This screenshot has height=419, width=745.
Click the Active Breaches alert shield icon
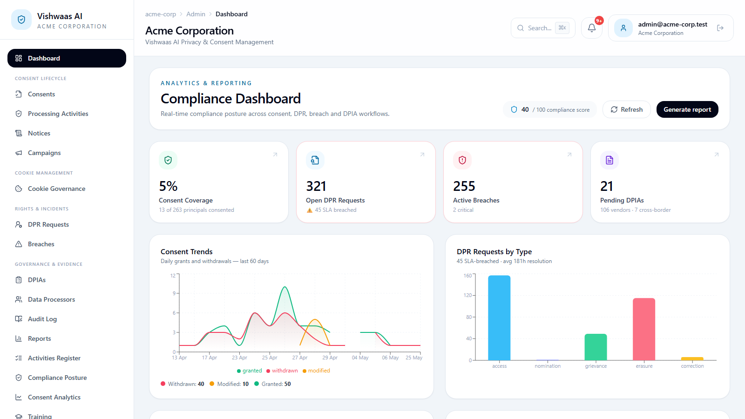462,160
